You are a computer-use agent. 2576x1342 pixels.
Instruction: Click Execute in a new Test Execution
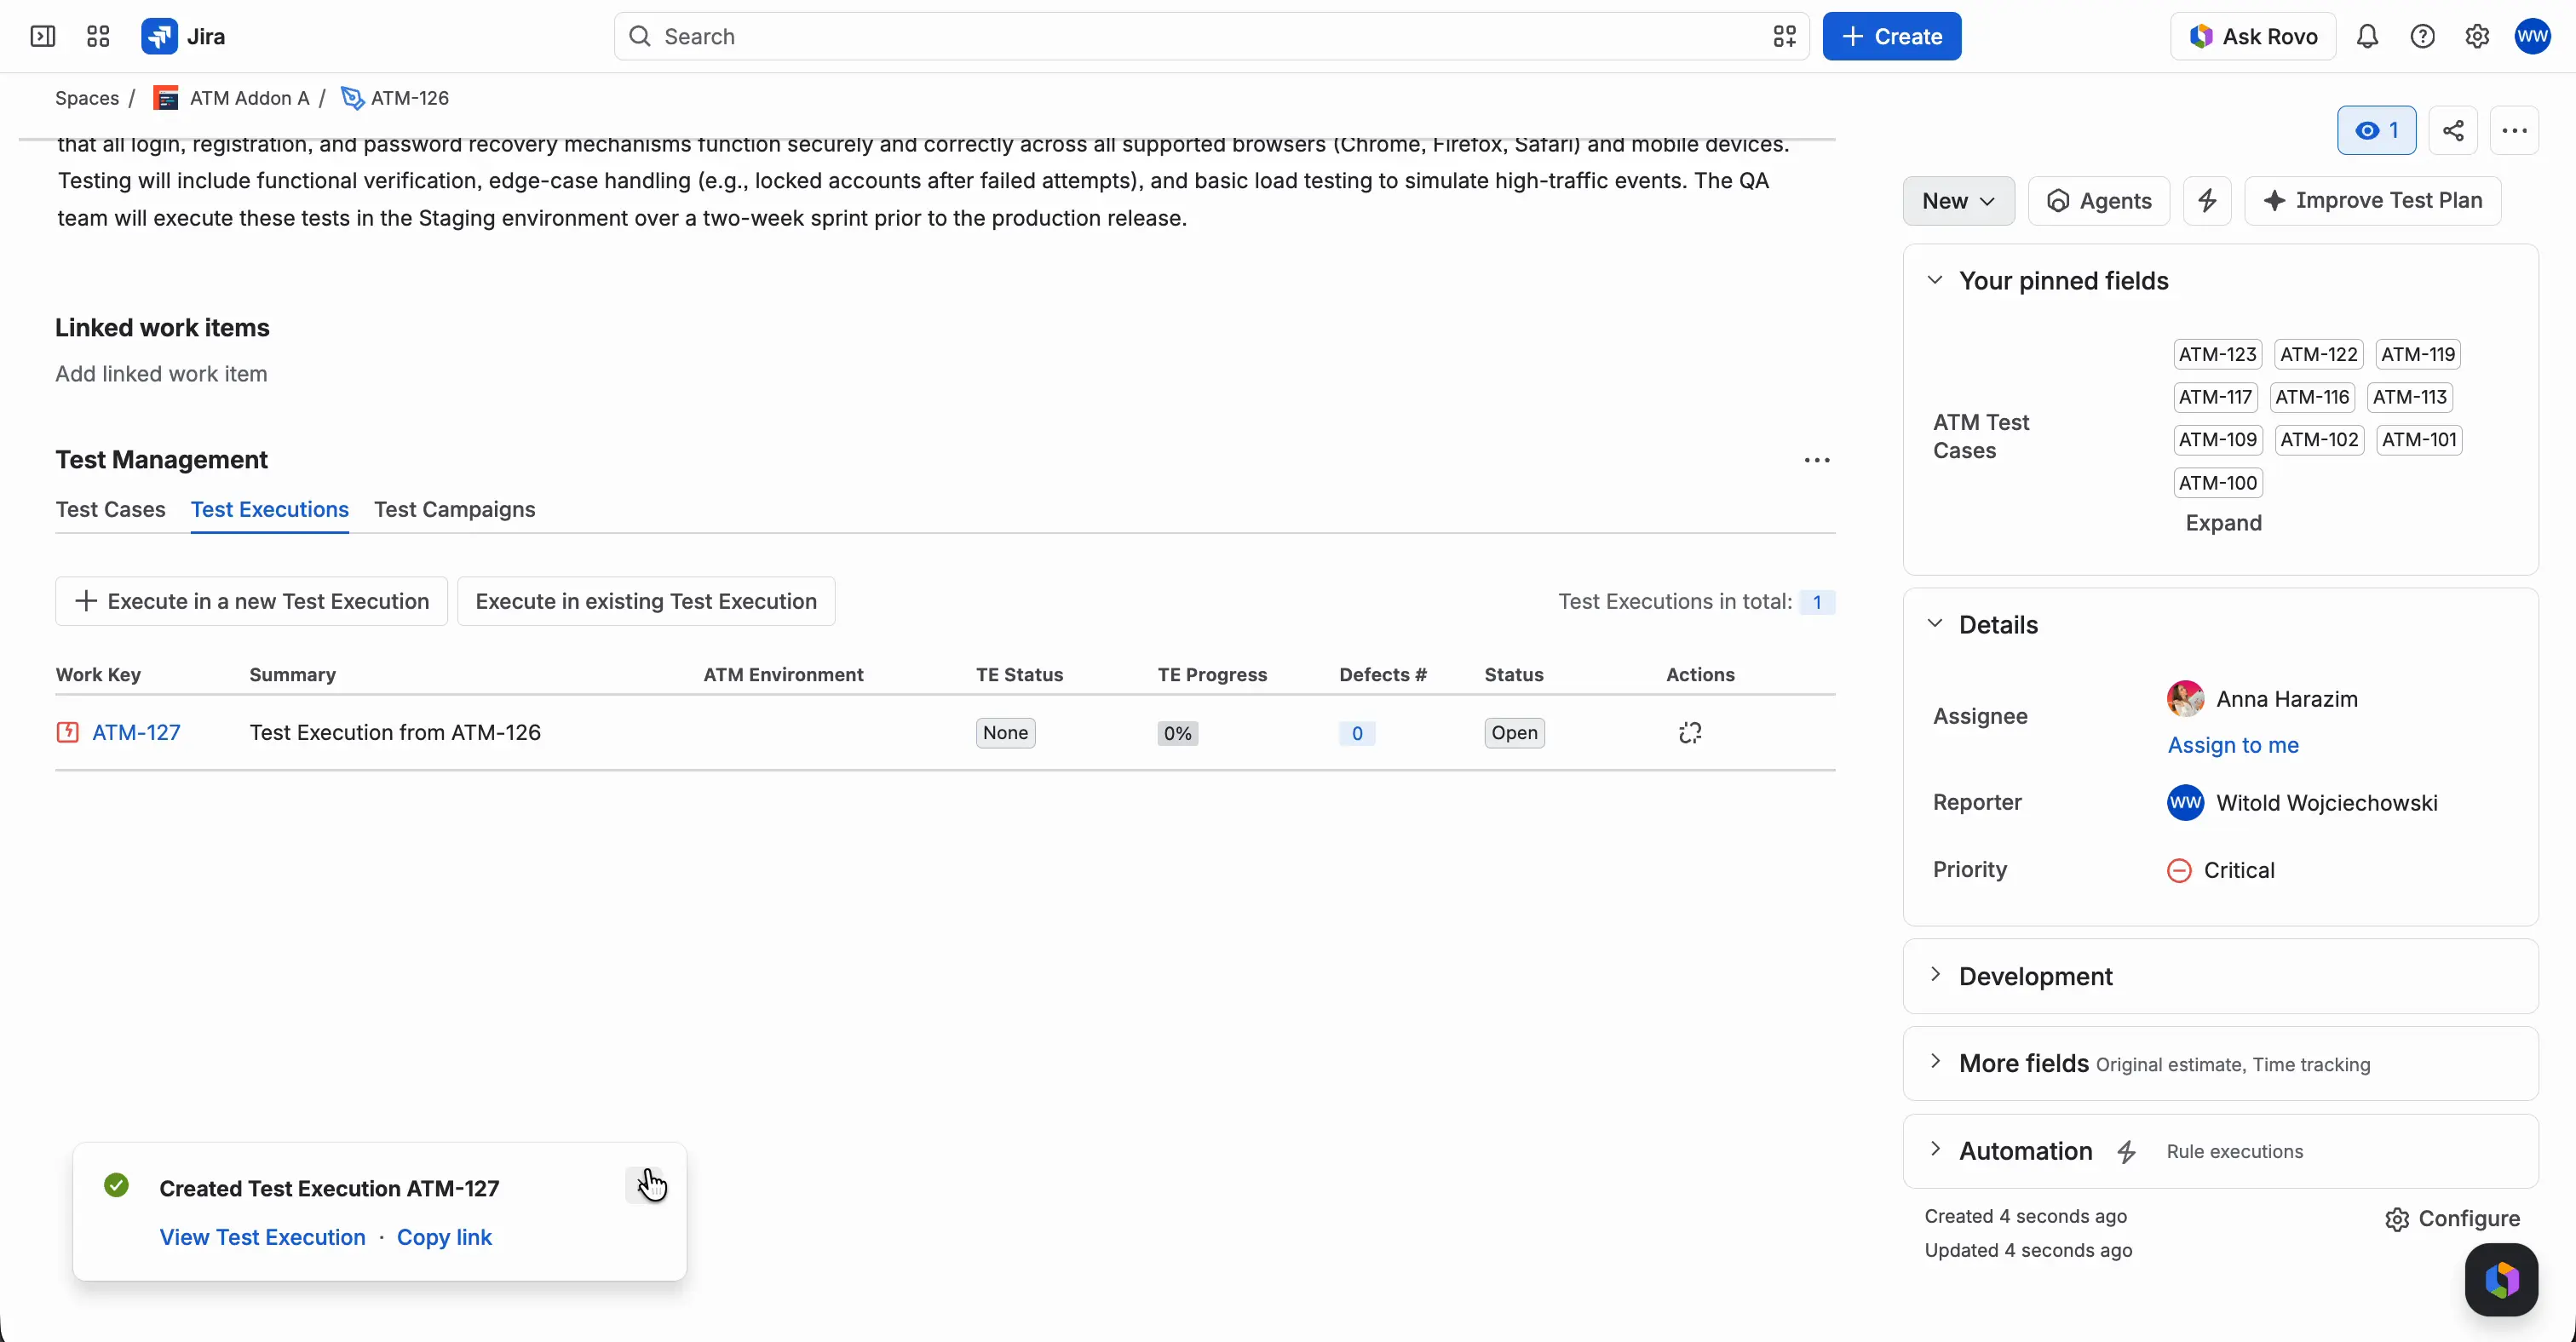[x=252, y=601]
